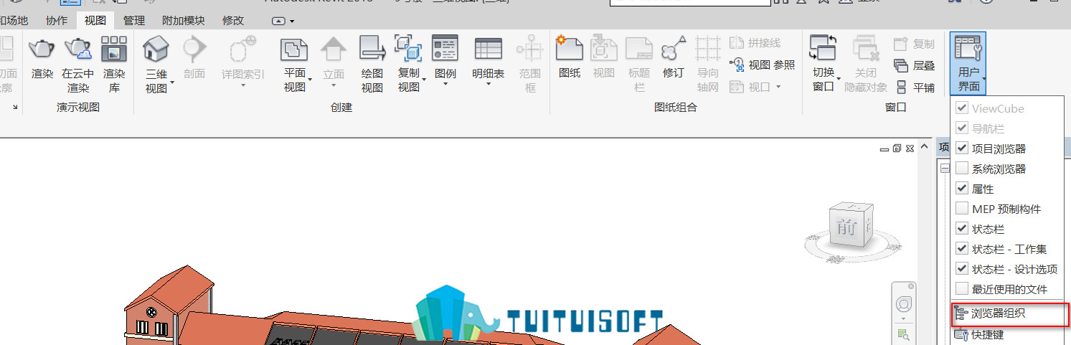Enable the 系统浏览器 checkbox
Screen dimensions: 1071x345
coord(963,169)
